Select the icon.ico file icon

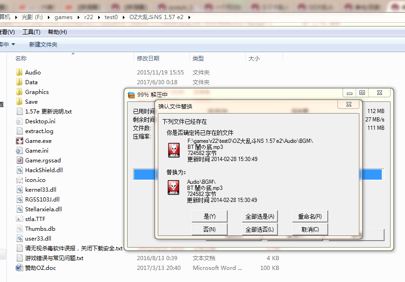tap(20, 180)
